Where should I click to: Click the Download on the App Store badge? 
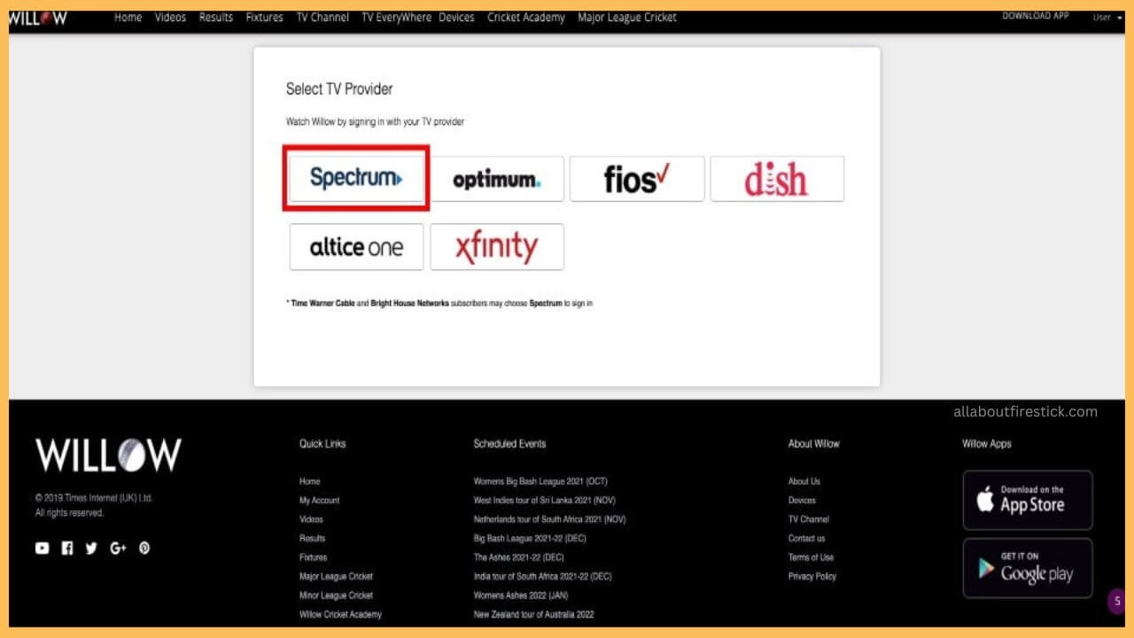1027,500
